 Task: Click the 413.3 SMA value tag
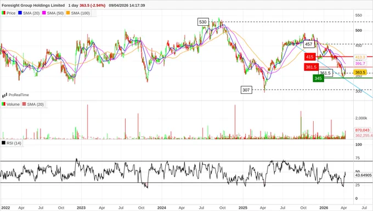click(360, 57)
